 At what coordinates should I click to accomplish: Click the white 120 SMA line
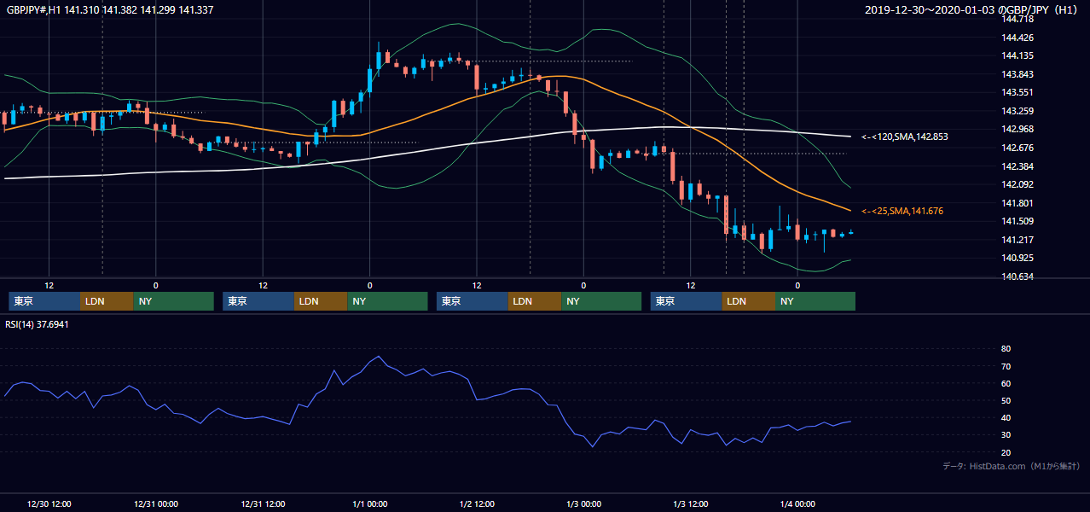pyautogui.click(x=426, y=151)
